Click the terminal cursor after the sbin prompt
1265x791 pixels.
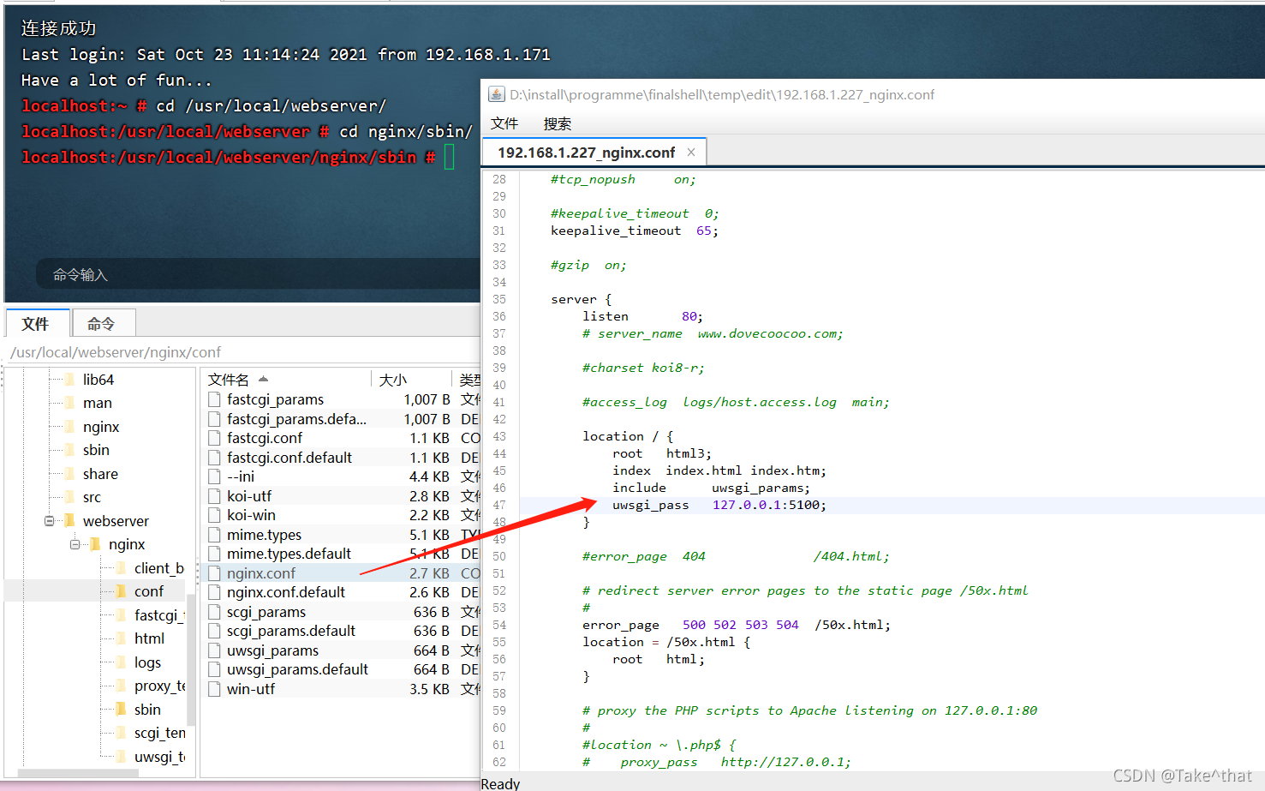449,157
